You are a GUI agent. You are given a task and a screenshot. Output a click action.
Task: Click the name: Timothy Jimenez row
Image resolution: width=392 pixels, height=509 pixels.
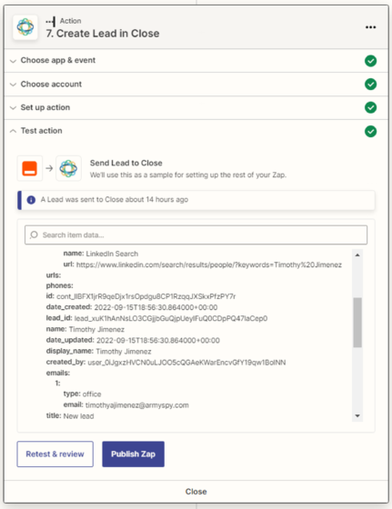pos(85,329)
